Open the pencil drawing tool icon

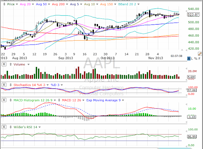tap(200, 54)
